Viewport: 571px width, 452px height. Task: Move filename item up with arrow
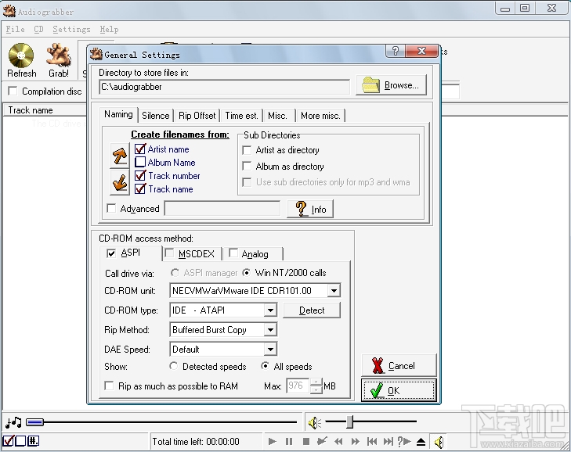click(119, 156)
